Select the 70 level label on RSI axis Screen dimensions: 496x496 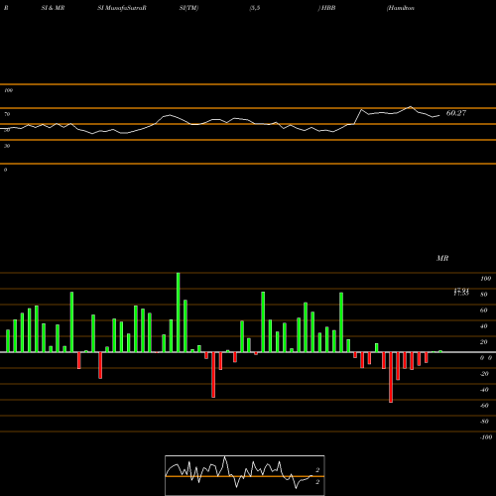coord(7,114)
